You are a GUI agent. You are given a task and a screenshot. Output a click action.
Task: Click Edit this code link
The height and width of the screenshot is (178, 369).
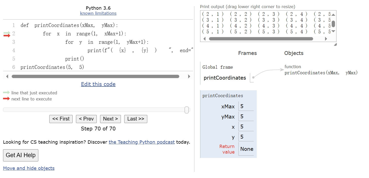(98, 84)
